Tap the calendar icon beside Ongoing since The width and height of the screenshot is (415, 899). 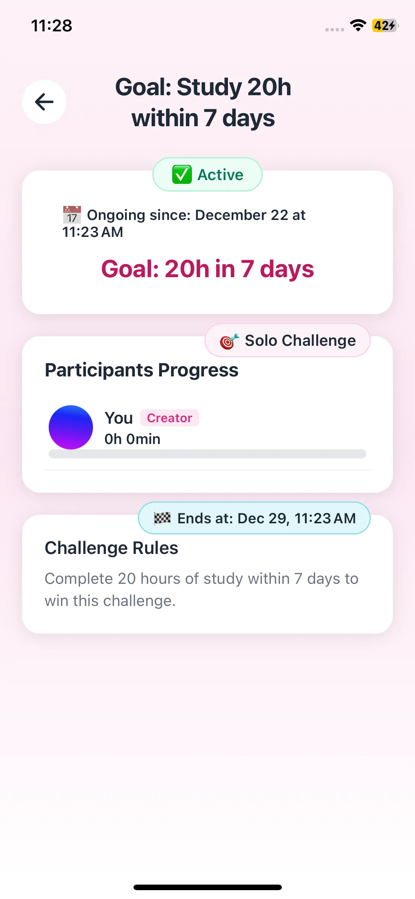(x=72, y=215)
